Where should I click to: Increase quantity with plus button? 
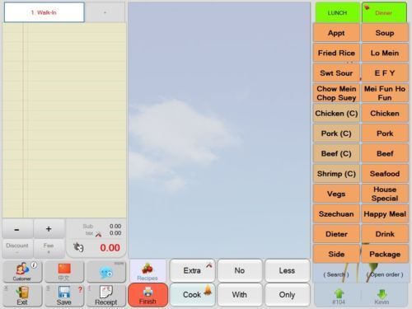pos(49,229)
